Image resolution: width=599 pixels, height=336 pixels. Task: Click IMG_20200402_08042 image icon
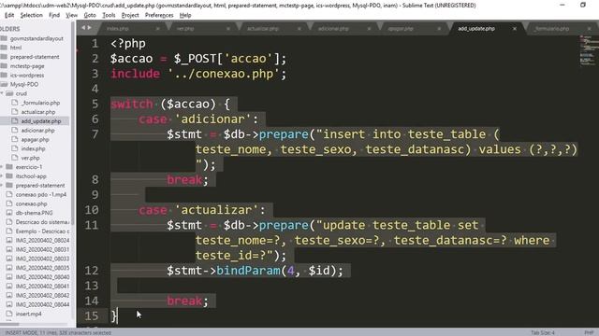9,295
